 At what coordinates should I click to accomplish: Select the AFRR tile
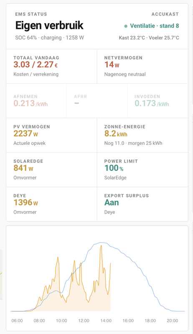[97, 101]
